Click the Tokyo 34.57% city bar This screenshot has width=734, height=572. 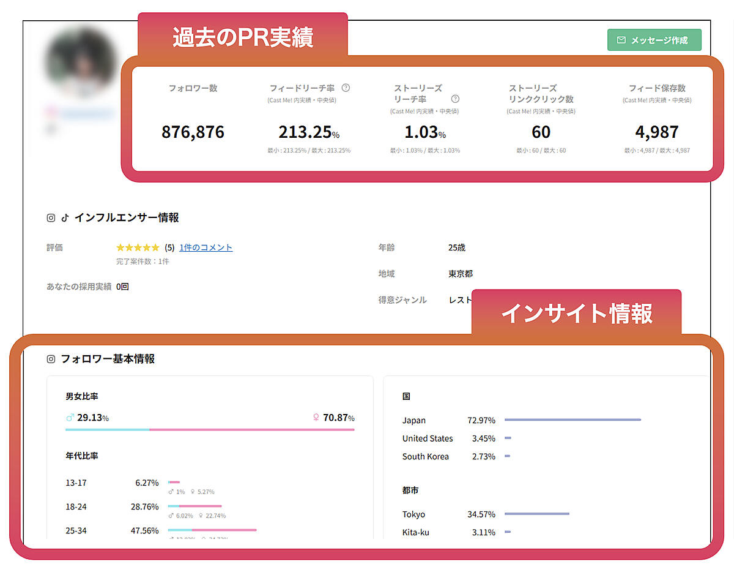(536, 514)
